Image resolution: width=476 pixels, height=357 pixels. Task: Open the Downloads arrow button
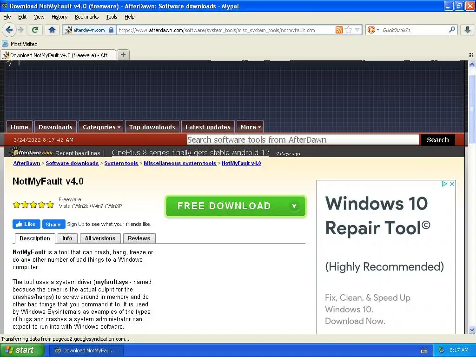click(468, 30)
